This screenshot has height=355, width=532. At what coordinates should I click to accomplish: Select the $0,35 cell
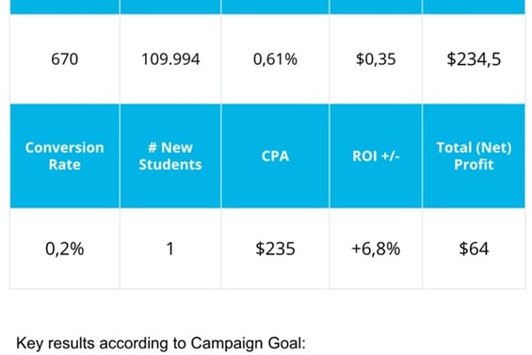tap(376, 59)
